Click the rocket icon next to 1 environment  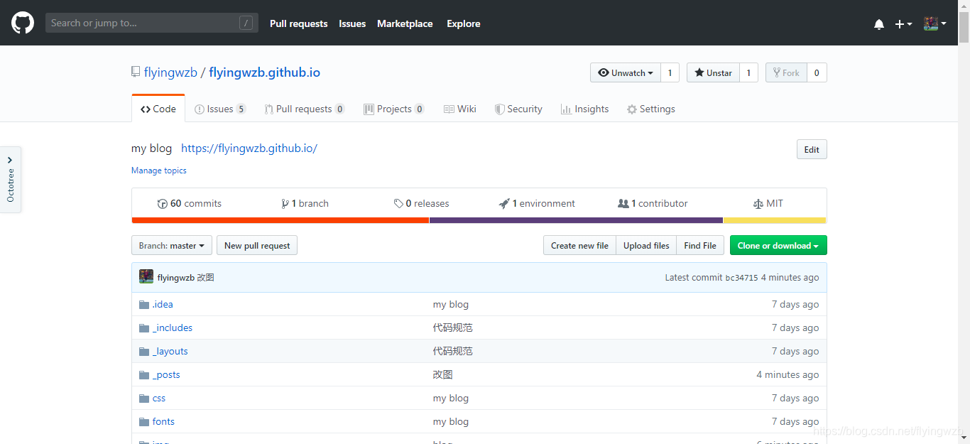click(x=504, y=203)
